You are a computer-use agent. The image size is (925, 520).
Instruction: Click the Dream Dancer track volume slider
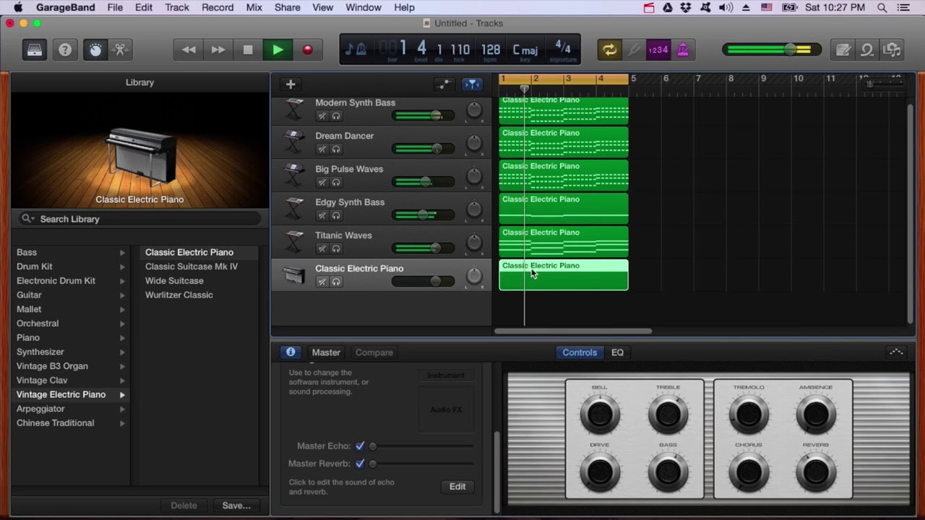click(x=423, y=149)
